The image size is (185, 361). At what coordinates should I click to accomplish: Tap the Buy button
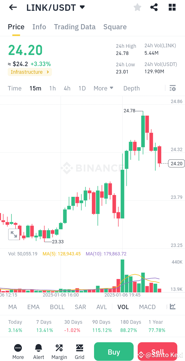pos(114,351)
